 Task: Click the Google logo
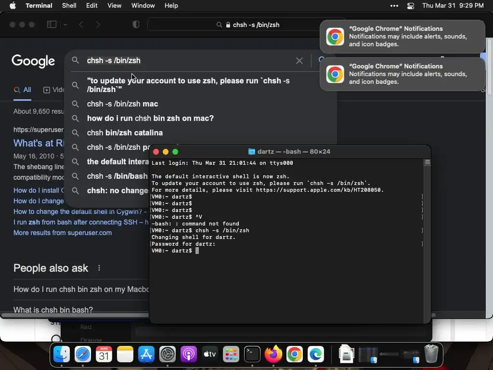pos(33,61)
